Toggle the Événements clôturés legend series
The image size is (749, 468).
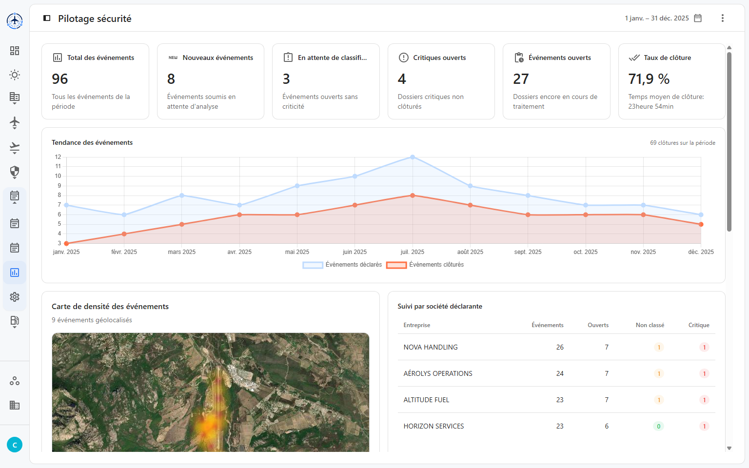[x=425, y=265]
